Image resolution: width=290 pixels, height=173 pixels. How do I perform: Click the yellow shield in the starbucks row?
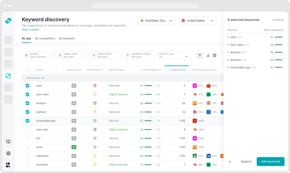click(x=95, y=156)
